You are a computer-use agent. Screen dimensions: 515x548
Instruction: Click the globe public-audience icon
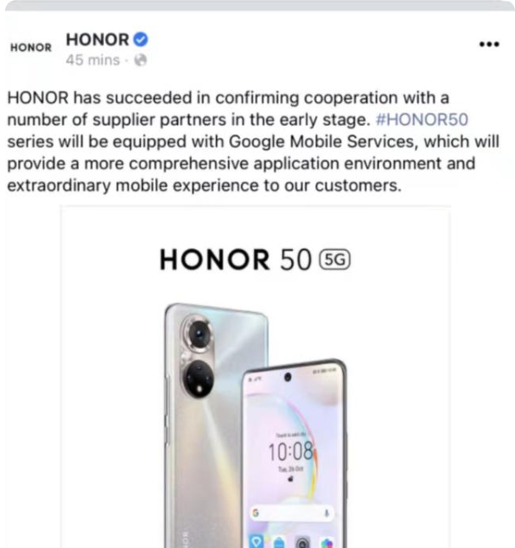click(140, 60)
